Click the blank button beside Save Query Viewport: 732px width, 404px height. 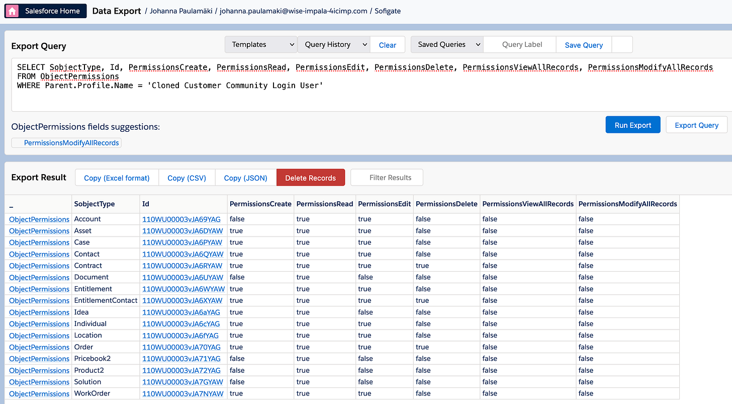[x=622, y=44]
